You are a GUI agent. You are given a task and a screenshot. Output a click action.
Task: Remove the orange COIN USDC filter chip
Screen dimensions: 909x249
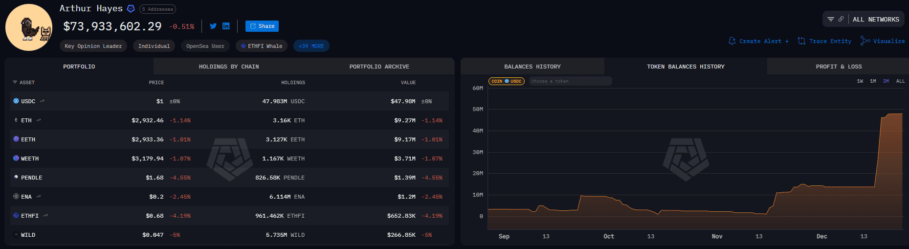coord(506,81)
